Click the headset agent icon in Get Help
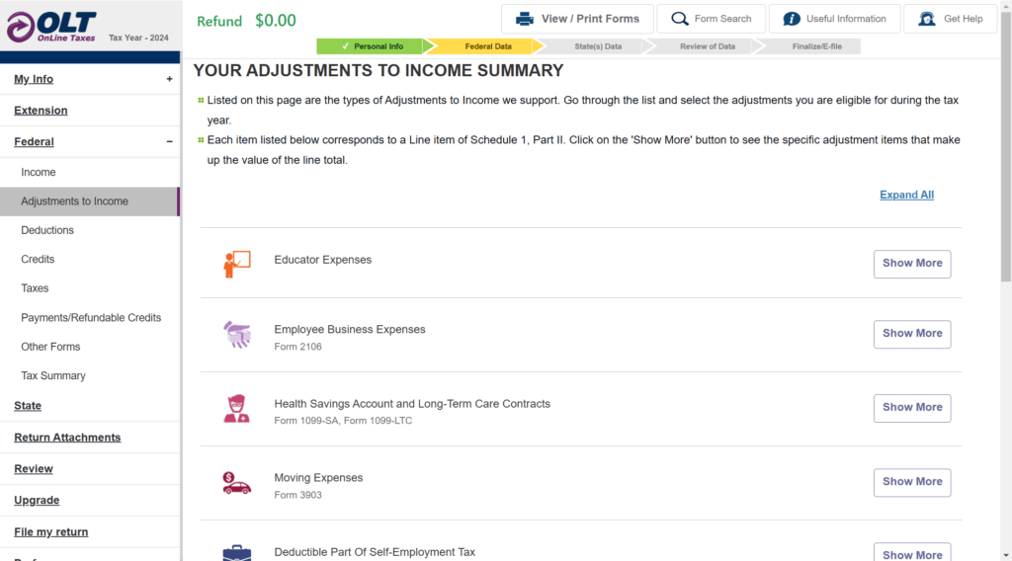Screen dimensions: 1012x561 point(927,19)
